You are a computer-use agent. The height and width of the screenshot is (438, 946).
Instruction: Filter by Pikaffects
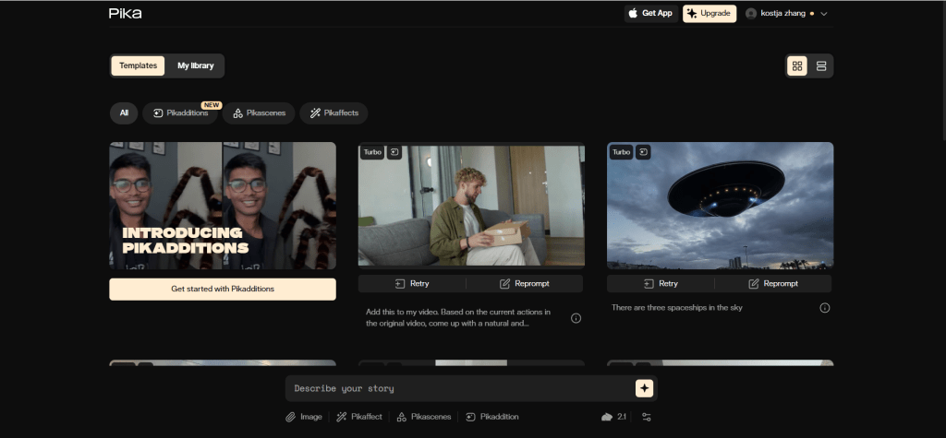334,112
